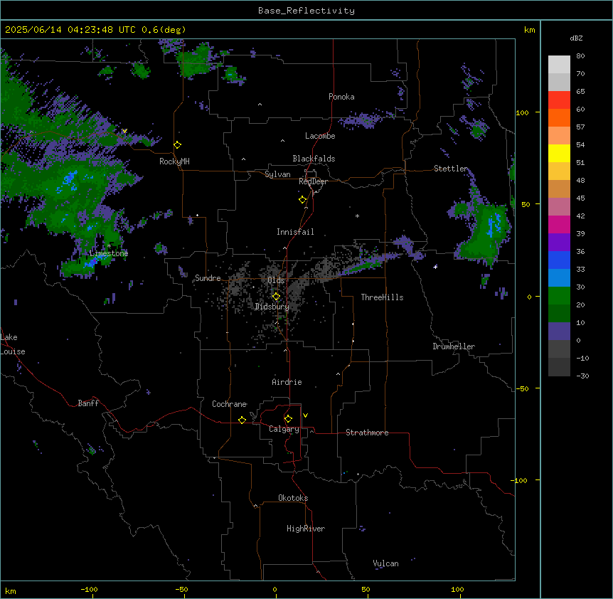Viewport: 613px width, 599px height.
Task: Click the yellow diamond marker above Calgary label
Action: click(x=288, y=419)
